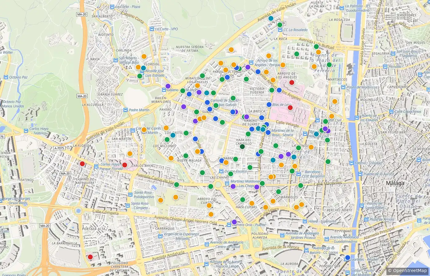
Task: Open Carlos Haya - Parque Florida stop icon
Action: 96,167
